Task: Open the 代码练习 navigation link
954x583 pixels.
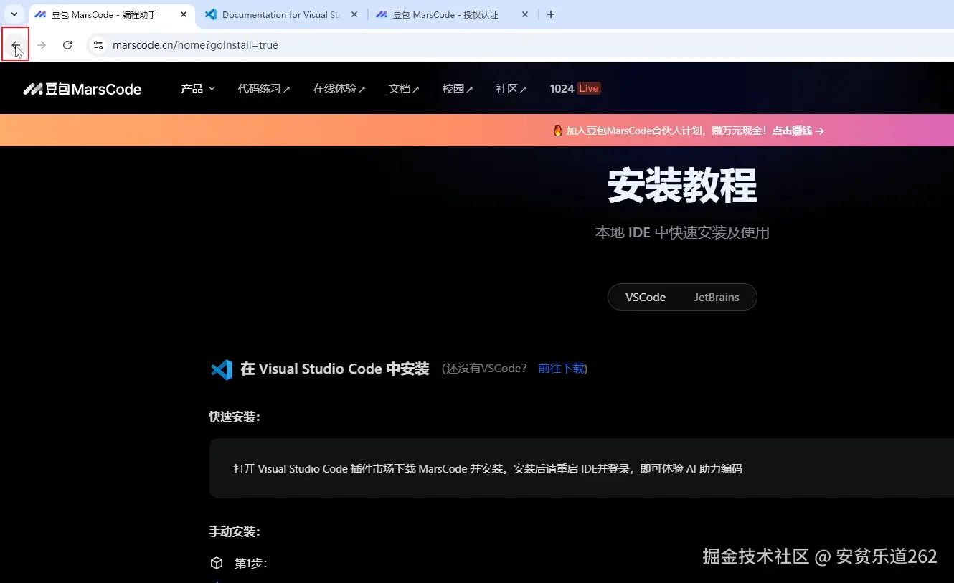Action: point(264,89)
